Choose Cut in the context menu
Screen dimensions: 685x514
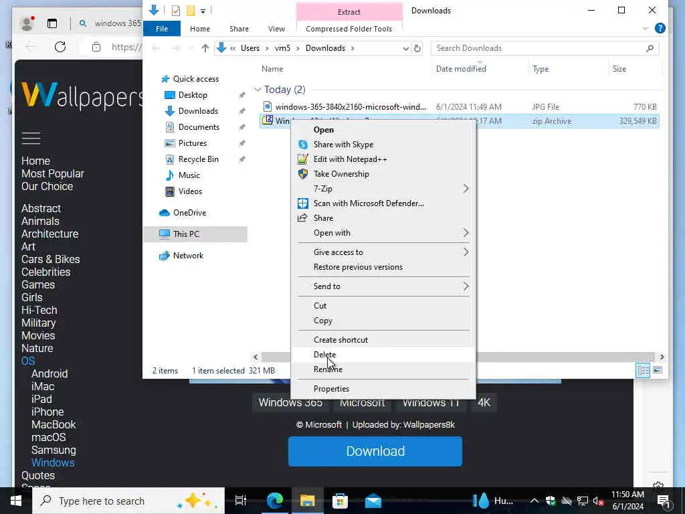(x=383, y=305)
